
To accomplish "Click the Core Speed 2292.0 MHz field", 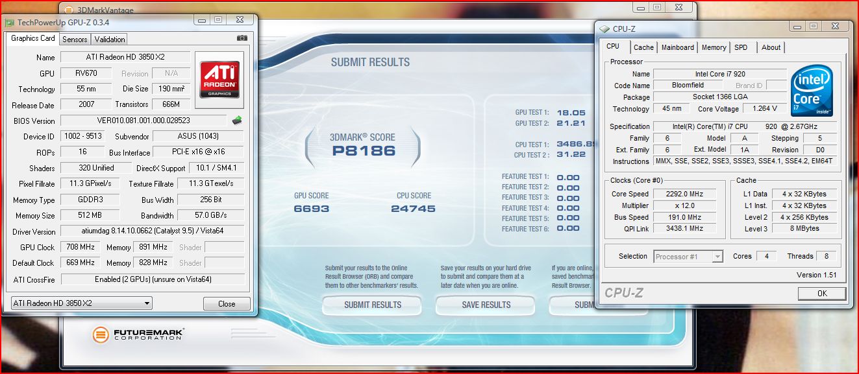I will (685, 194).
